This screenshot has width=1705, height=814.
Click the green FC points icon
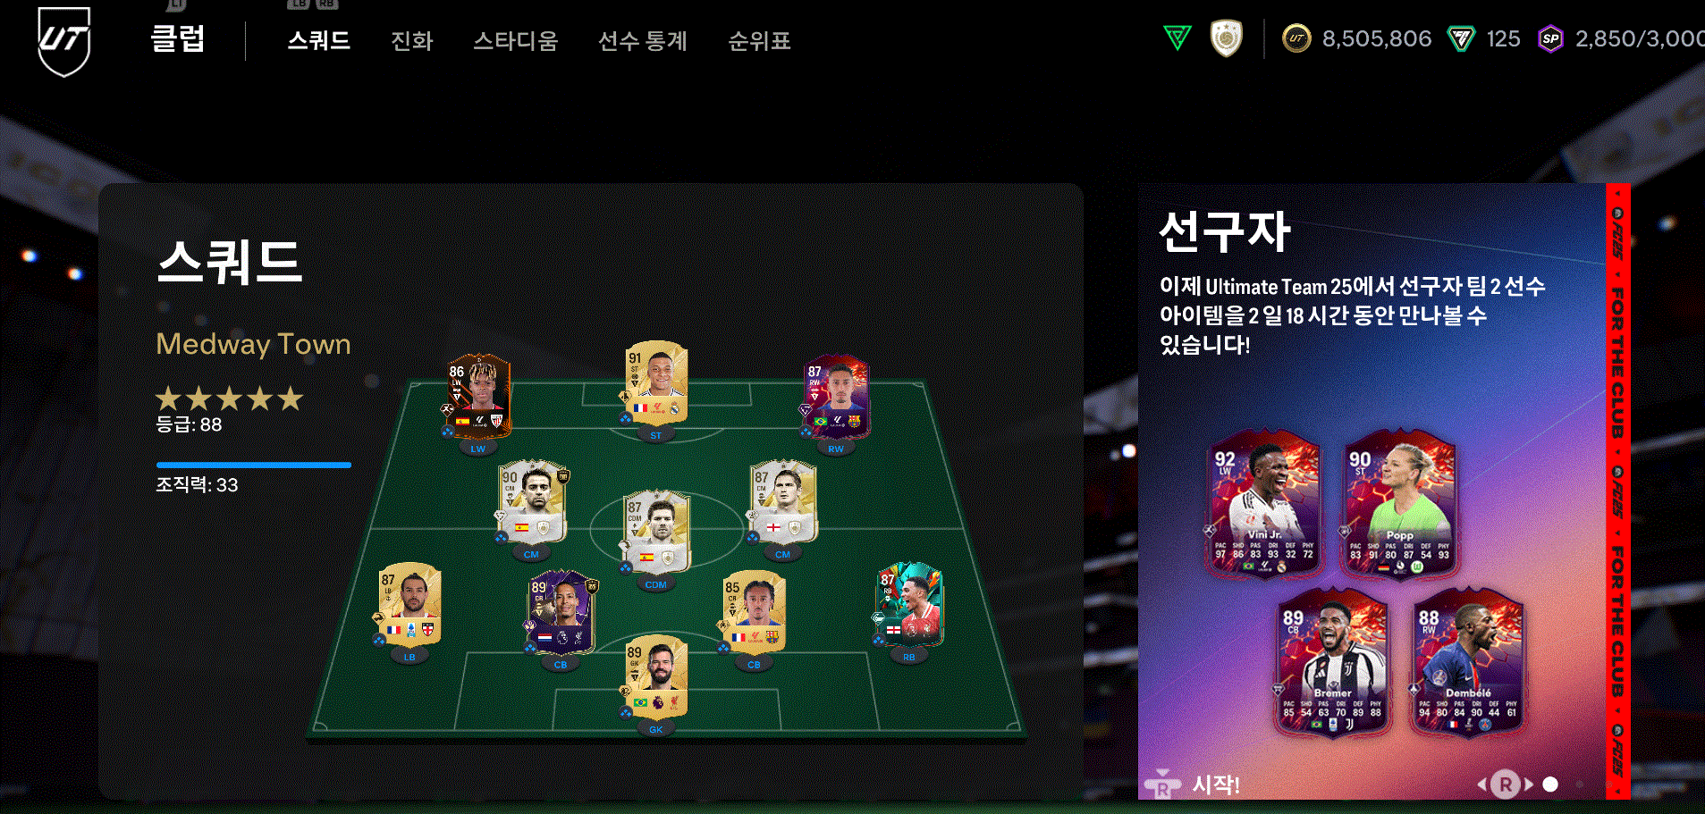click(x=1461, y=39)
